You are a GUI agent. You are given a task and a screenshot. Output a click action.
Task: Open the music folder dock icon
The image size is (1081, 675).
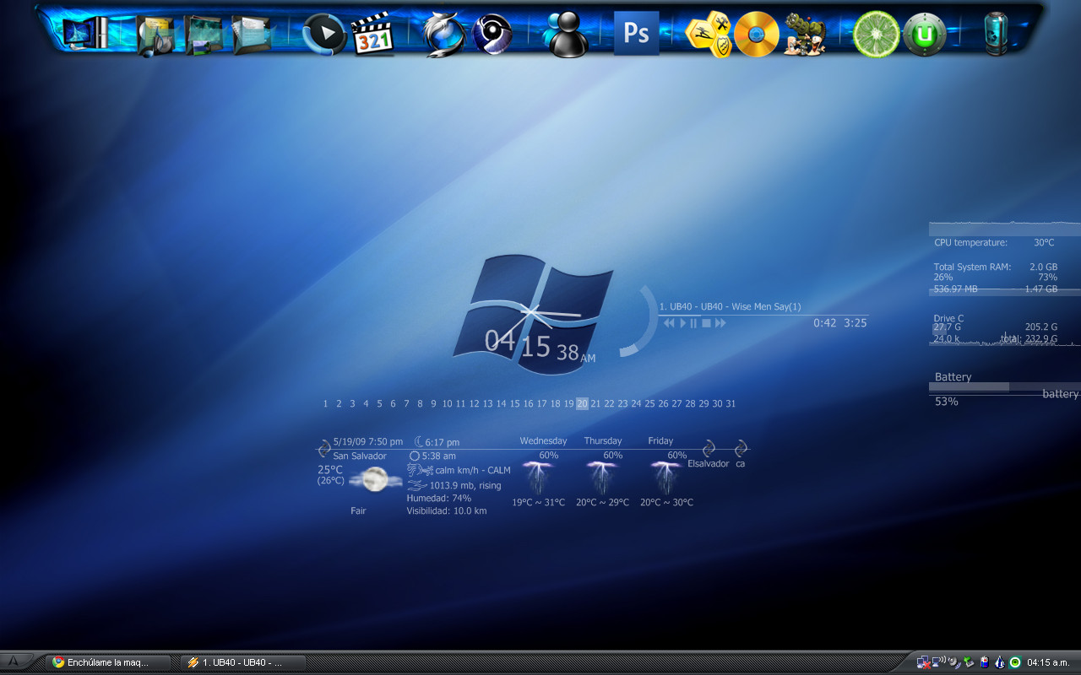pyautogui.click(x=155, y=35)
